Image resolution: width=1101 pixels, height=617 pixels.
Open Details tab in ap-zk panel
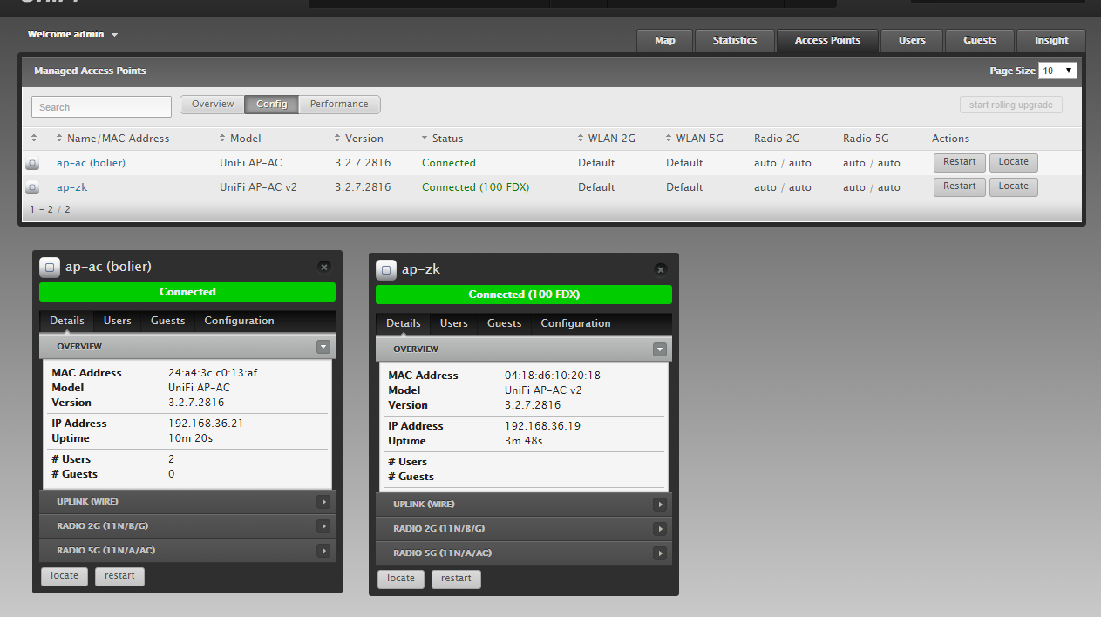(404, 323)
